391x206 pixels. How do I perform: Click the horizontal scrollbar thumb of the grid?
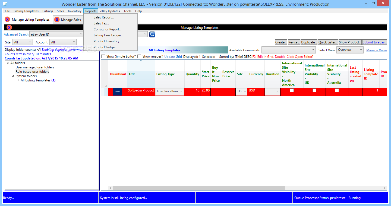point(198,188)
